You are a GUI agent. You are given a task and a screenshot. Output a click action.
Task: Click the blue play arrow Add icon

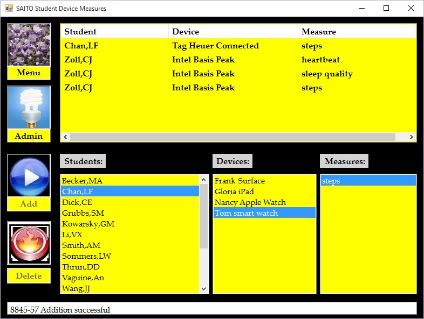(29, 176)
